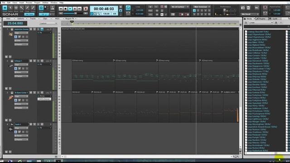The height and width of the screenshot is (163, 290).
Task: Switch to the Media browser tab
Action: click(249, 19)
